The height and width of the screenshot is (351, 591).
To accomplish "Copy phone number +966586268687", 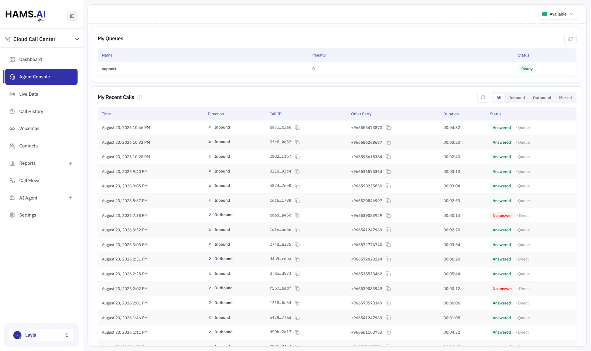I will click(388, 142).
